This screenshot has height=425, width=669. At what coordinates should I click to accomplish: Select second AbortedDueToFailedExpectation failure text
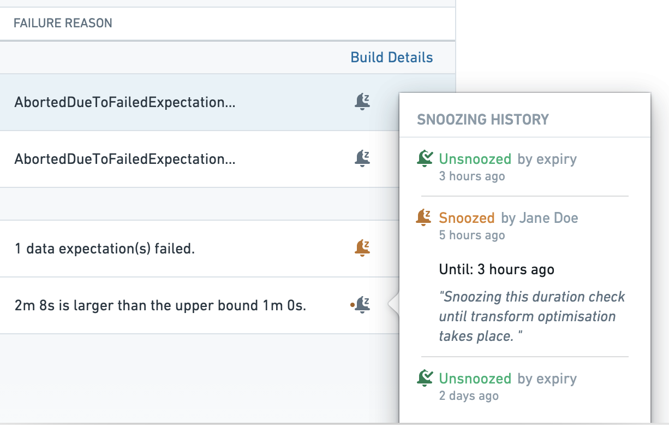coord(125,159)
